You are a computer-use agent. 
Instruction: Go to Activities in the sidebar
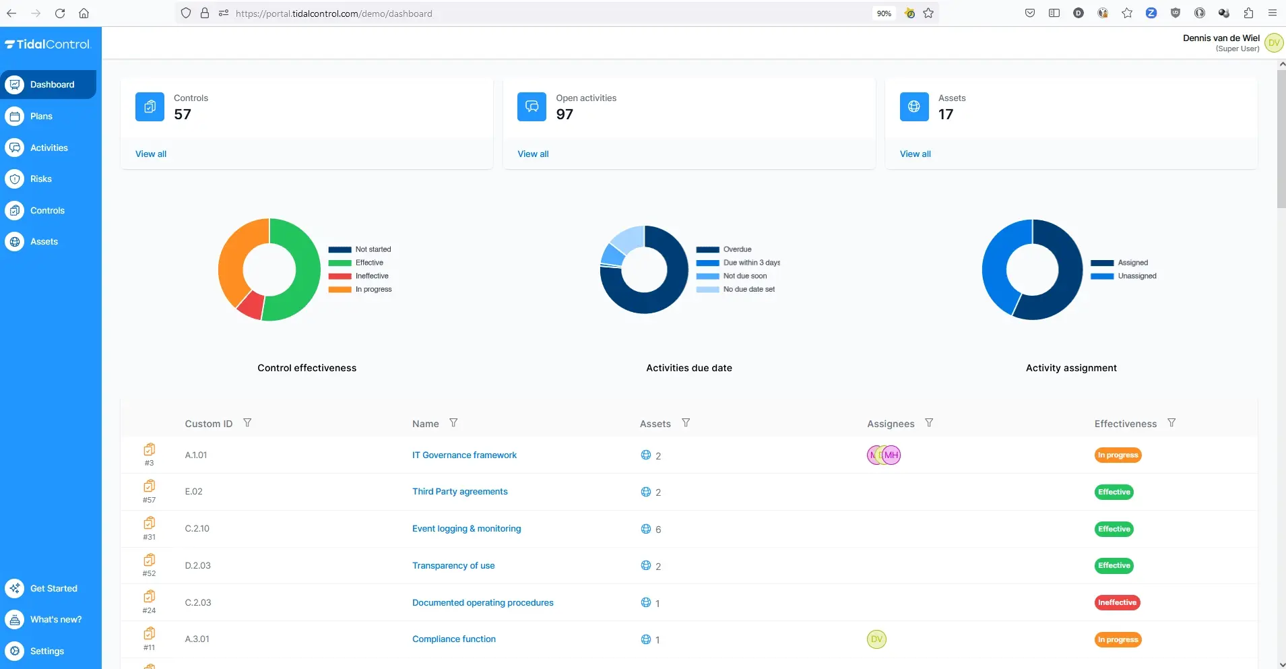[x=48, y=148]
